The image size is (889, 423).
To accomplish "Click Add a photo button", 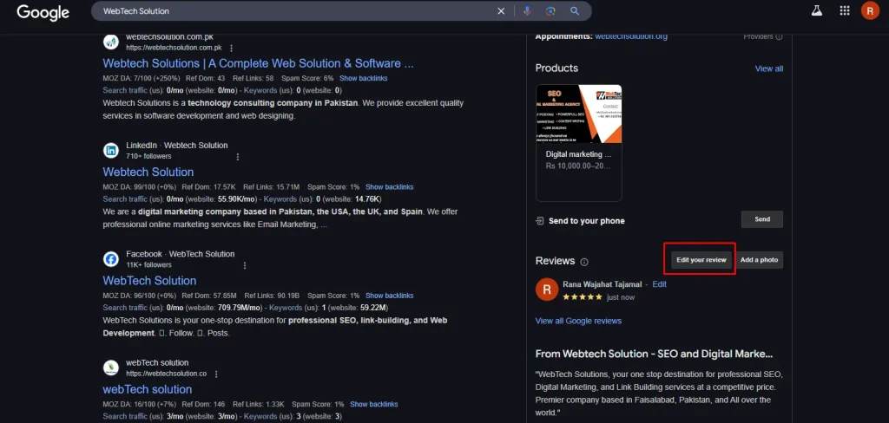I will [759, 260].
